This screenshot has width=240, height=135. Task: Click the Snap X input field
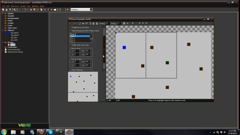[108, 23]
